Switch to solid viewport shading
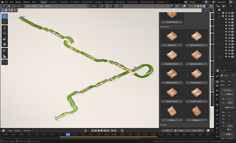 198,6
